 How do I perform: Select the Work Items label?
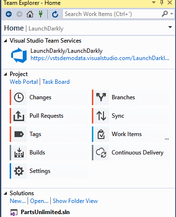pyautogui.click(x=127, y=134)
